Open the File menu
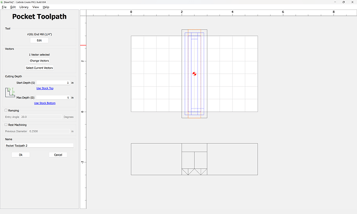The height and width of the screenshot is (214, 357). 4,7
